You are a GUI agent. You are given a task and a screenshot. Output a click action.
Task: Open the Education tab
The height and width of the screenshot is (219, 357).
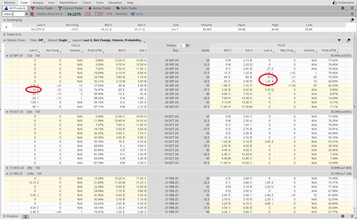(115, 3)
